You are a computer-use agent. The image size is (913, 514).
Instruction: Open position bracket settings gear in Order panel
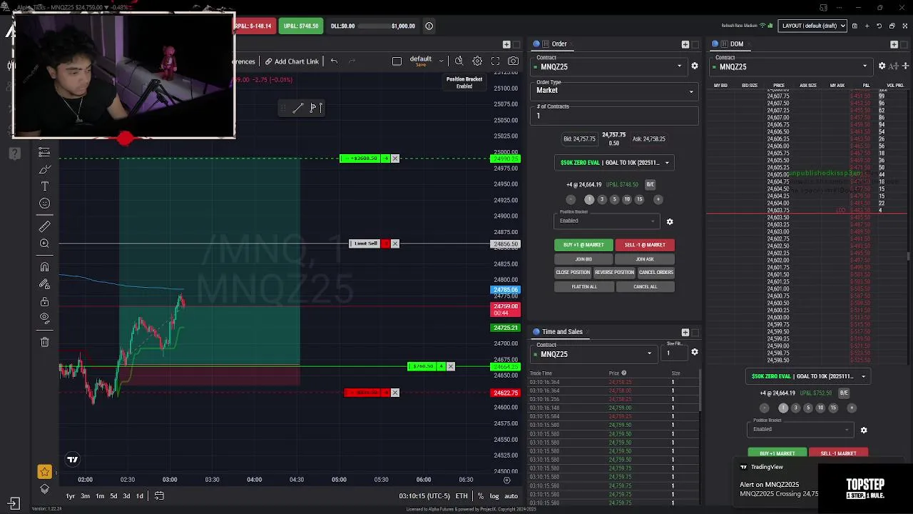point(669,221)
